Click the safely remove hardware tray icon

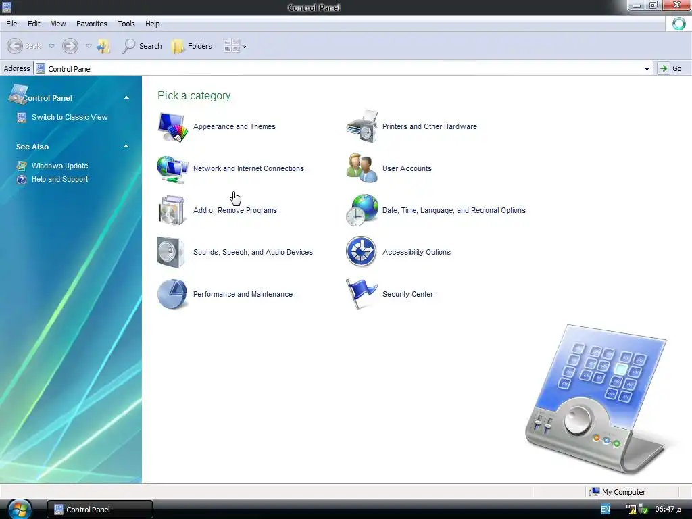tap(643, 510)
